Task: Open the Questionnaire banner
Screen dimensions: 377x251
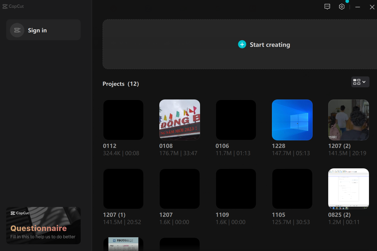Action: [43, 225]
